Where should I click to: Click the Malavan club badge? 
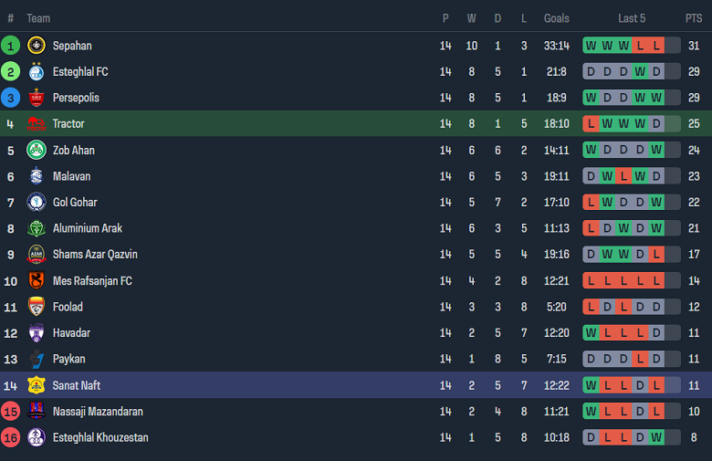(x=37, y=176)
